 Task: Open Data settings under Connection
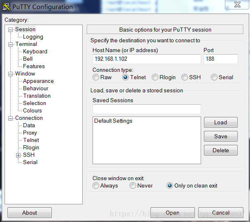click(29, 126)
